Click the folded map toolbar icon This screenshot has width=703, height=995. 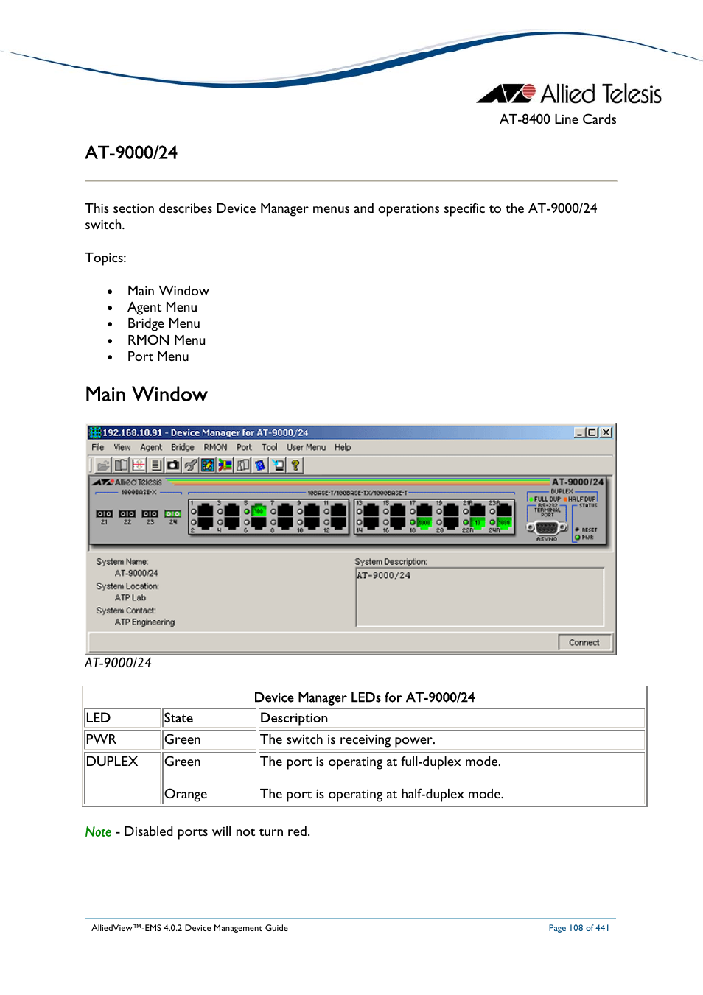(x=242, y=465)
